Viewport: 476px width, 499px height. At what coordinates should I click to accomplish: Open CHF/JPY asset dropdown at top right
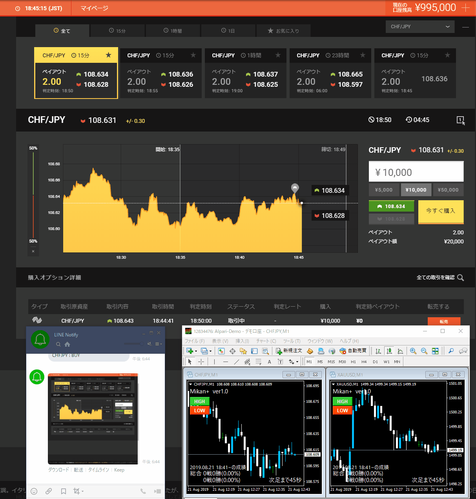coord(420,27)
